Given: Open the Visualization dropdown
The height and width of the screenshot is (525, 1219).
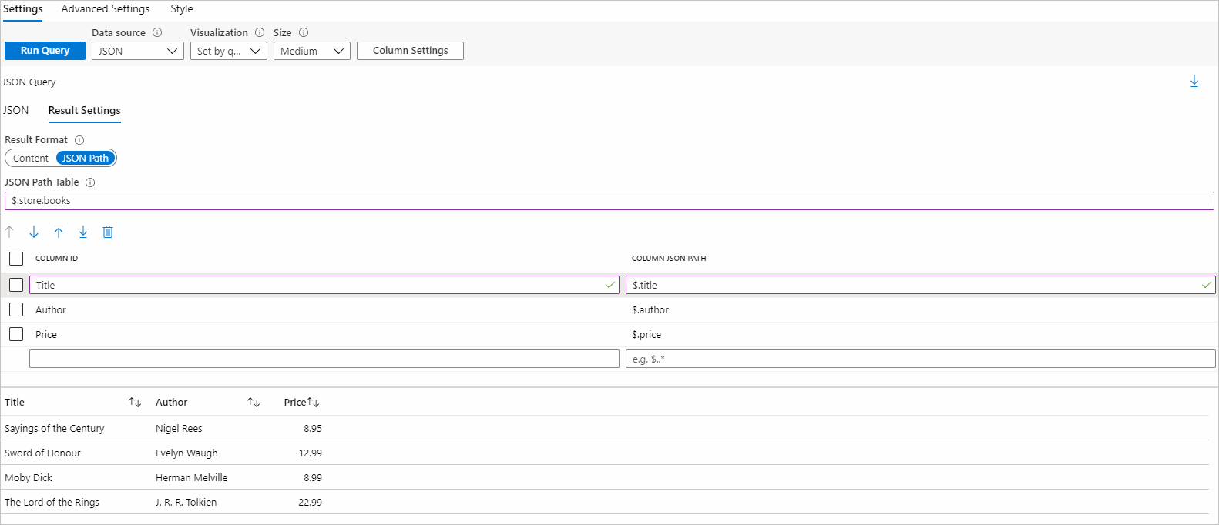Looking at the screenshot, I should click(229, 51).
